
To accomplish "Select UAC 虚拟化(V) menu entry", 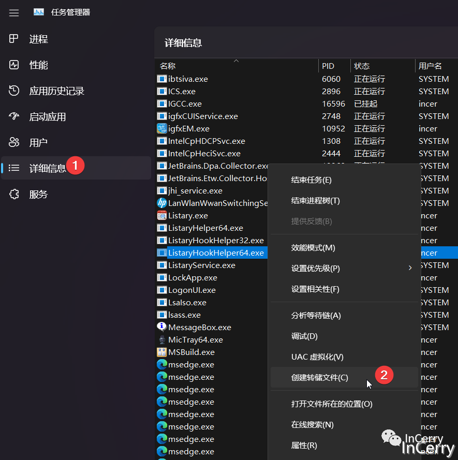I will [x=344, y=357].
